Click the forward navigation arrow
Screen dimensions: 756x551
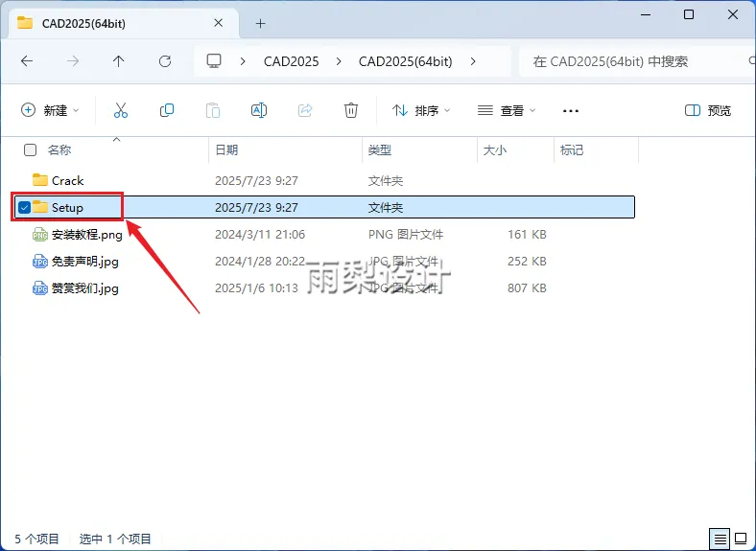click(x=73, y=61)
